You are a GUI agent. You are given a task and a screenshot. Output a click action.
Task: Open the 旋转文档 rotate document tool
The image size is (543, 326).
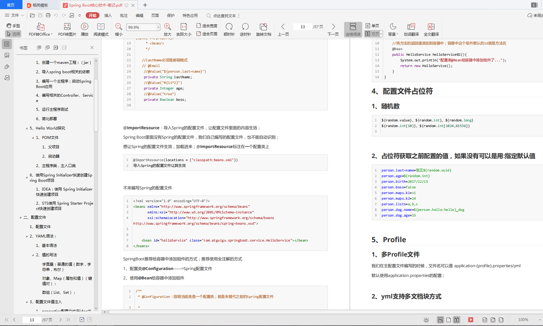(x=263, y=30)
